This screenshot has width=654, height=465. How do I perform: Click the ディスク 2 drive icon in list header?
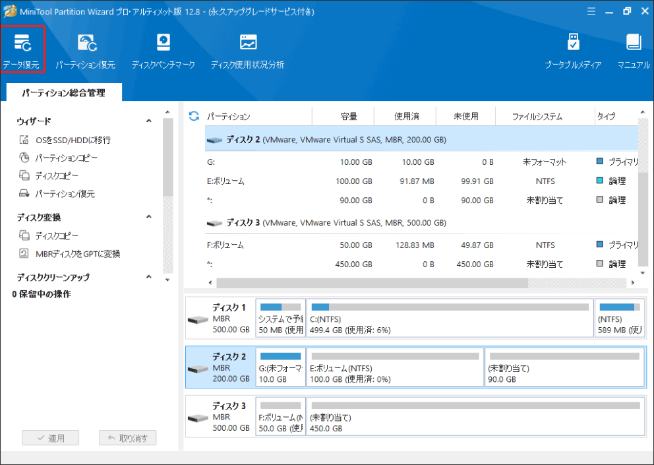pyautogui.click(x=214, y=140)
